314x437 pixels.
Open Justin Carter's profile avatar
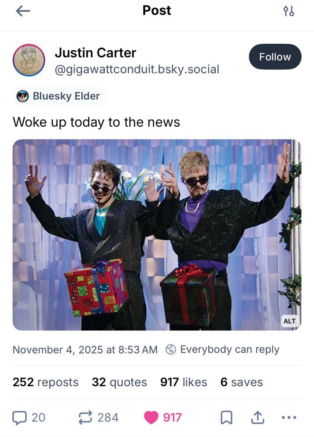pyautogui.click(x=29, y=60)
